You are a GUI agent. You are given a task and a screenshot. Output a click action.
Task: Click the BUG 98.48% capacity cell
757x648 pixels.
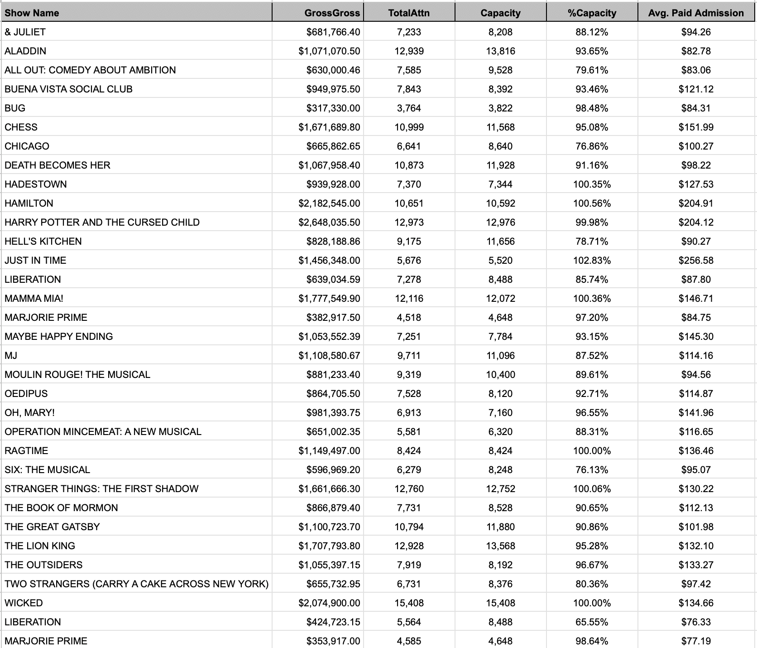point(592,108)
